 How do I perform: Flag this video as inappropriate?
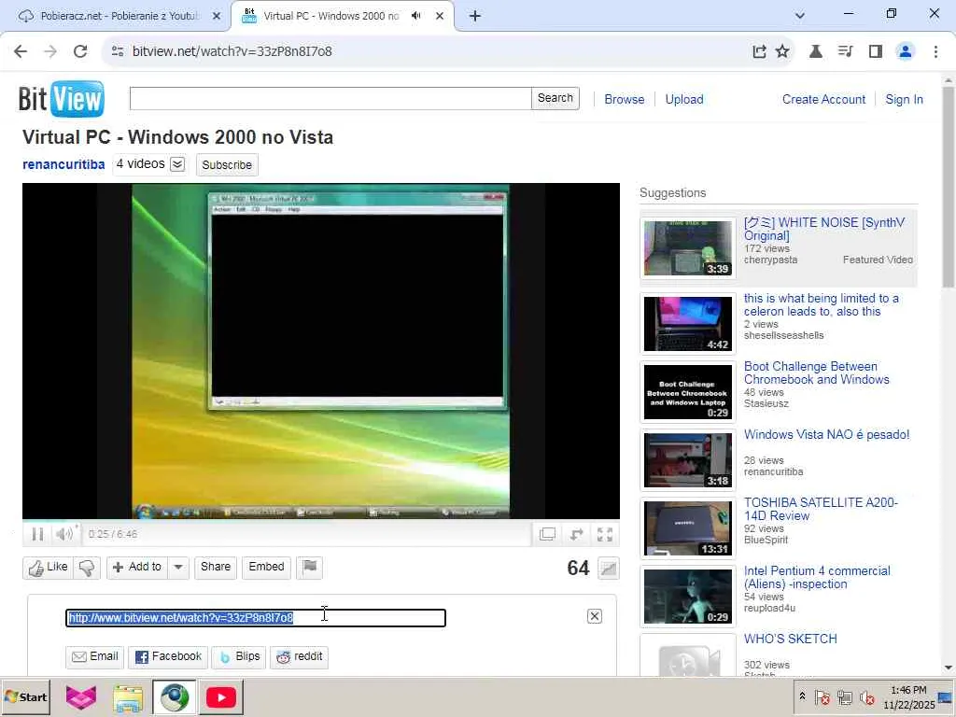310,567
